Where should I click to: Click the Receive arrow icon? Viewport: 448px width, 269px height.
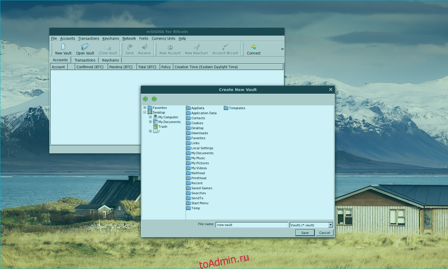pos(144,47)
